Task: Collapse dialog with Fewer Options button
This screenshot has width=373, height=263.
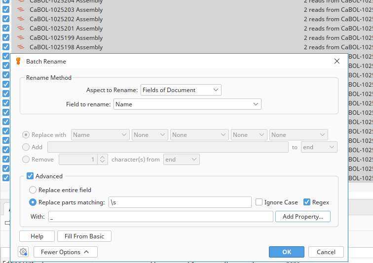Action: pos(65,252)
